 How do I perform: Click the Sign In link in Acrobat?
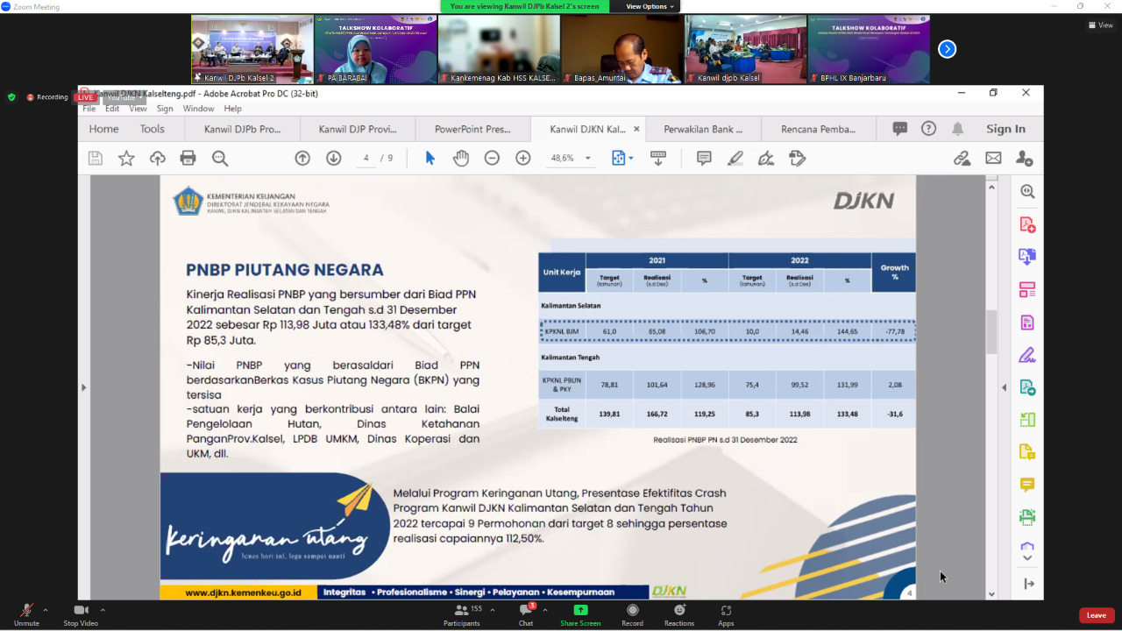1005,129
